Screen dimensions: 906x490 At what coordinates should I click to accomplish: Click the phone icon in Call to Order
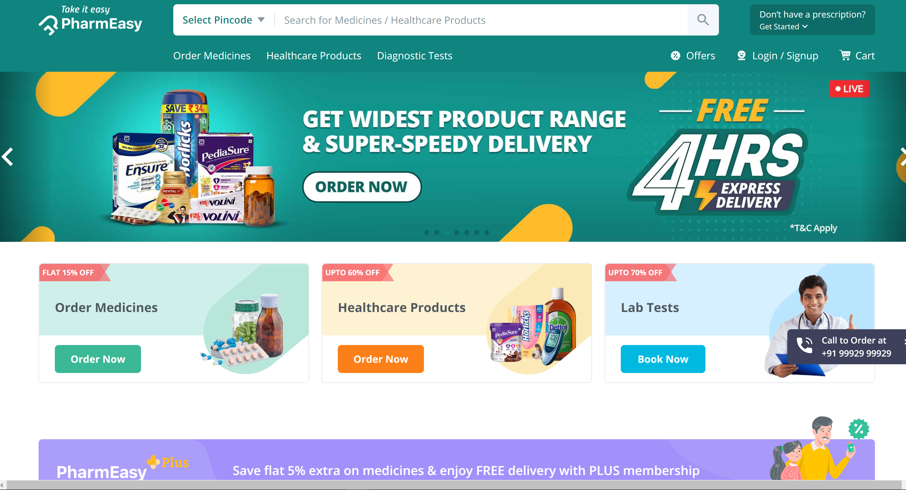(x=804, y=345)
